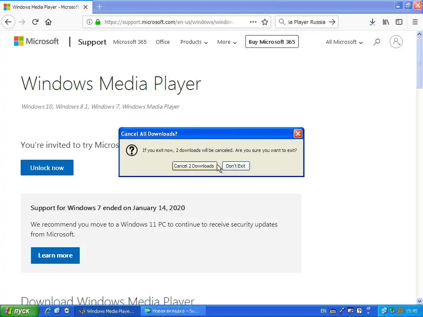The height and width of the screenshot is (317, 423).
Task: Minimize the browser window
Action: click(x=398, y=5)
